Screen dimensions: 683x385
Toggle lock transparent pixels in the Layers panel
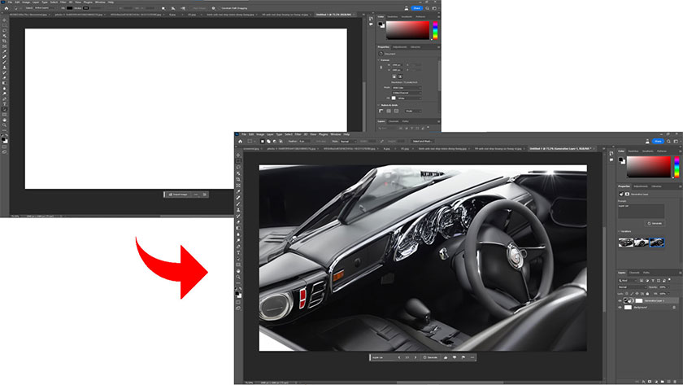click(x=626, y=294)
